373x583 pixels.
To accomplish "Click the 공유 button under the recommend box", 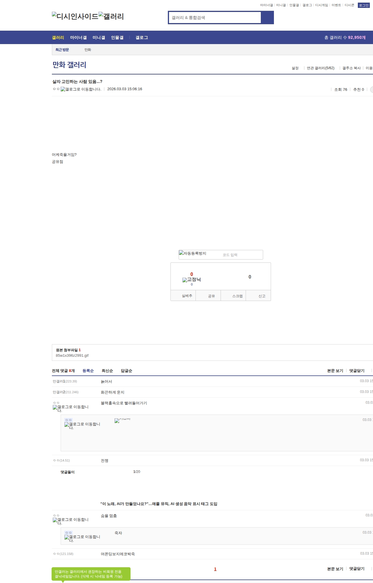I will coord(208,296).
